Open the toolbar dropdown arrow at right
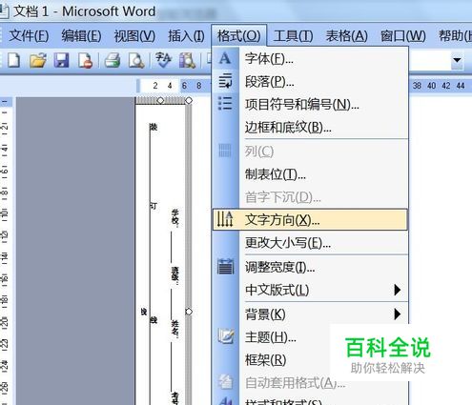The width and height of the screenshot is (472, 405). pyautogui.click(x=457, y=60)
